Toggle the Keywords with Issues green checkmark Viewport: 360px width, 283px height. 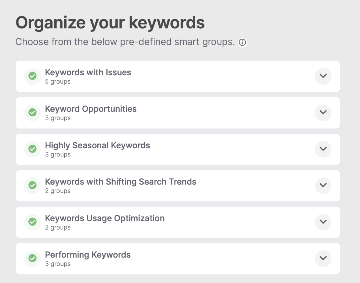[33, 76]
